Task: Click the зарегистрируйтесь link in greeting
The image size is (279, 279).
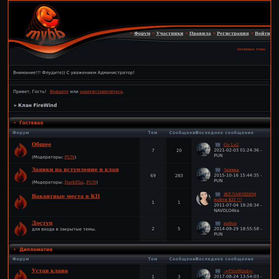Action: click(101, 91)
